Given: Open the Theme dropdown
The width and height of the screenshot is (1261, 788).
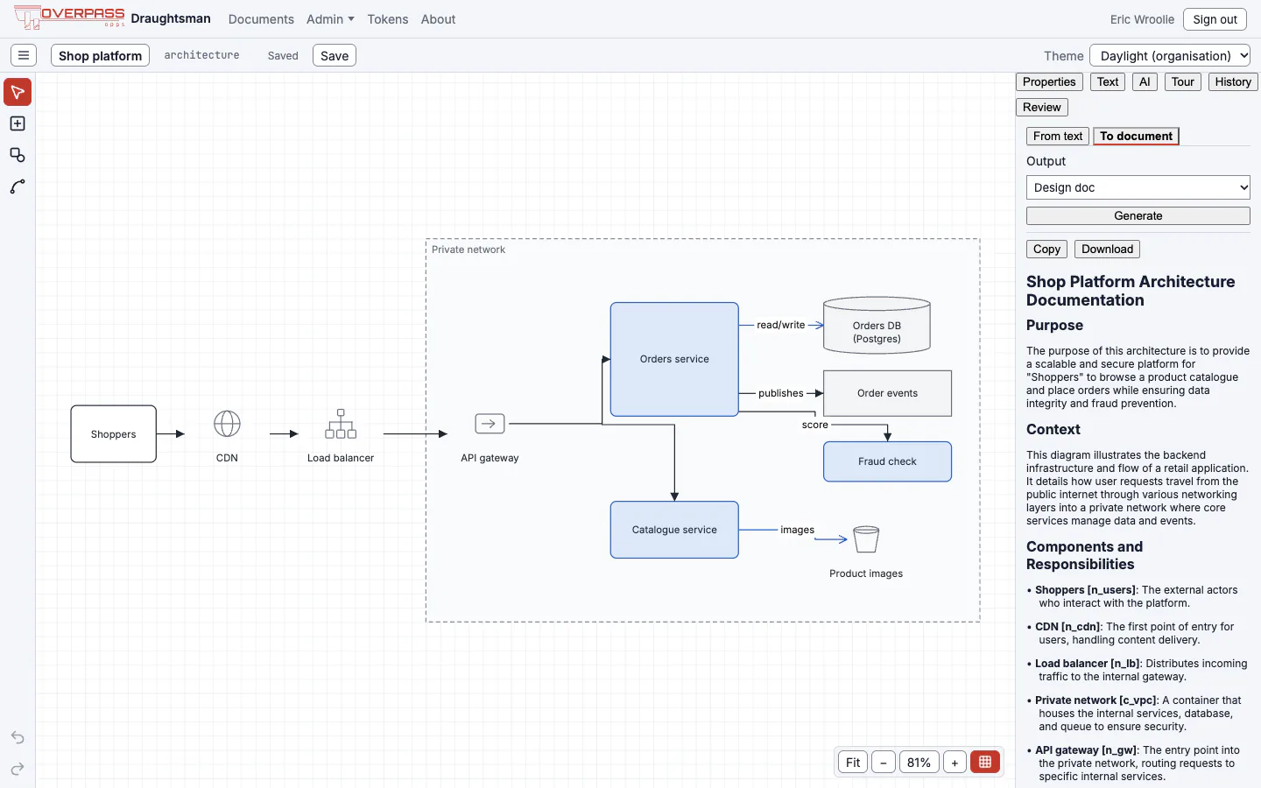Looking at the screenshot, I should click(1170, 55).
